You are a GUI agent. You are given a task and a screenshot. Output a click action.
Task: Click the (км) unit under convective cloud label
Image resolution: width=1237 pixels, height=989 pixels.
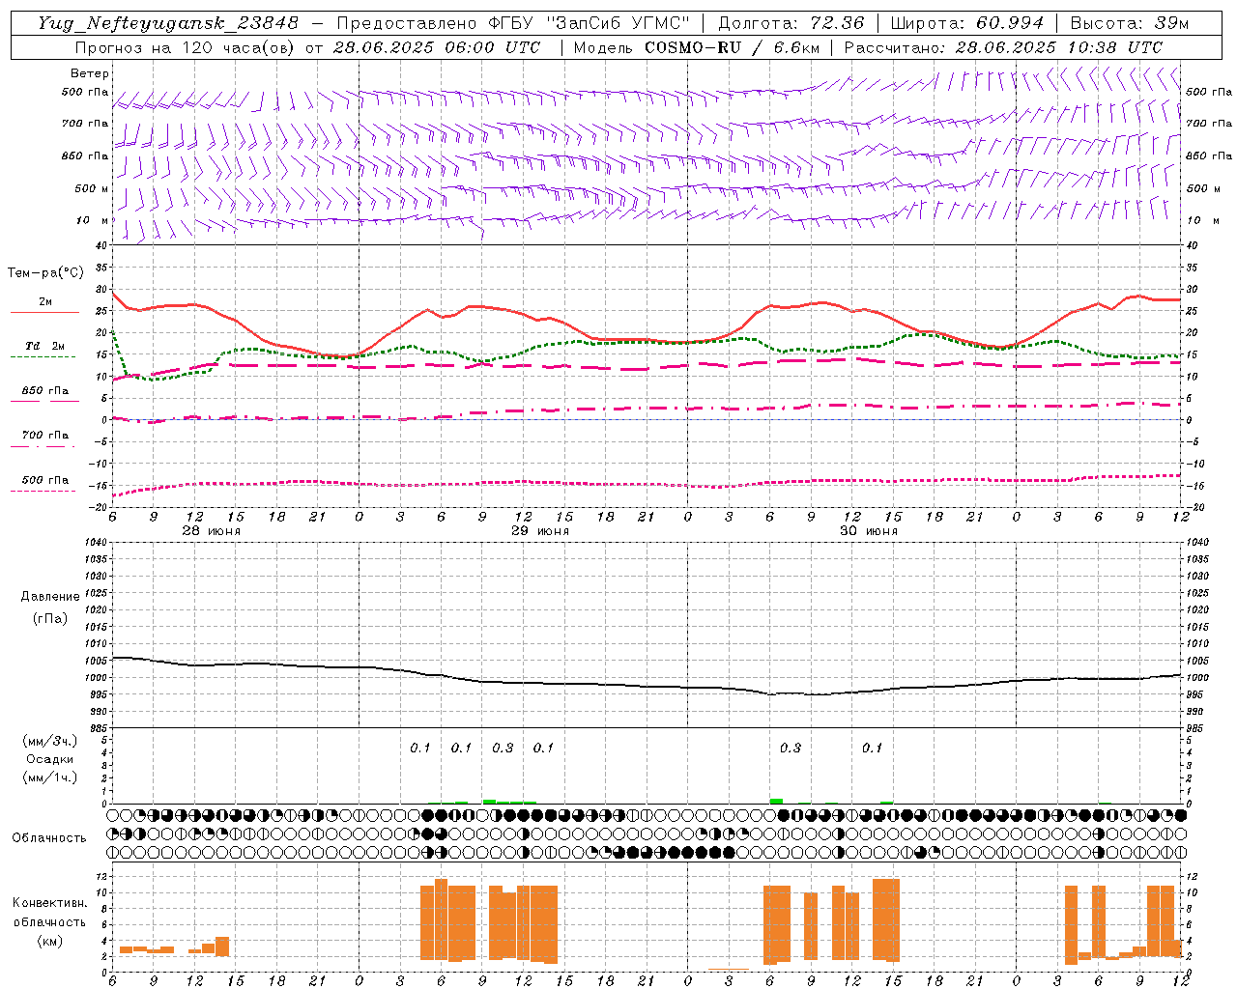point(50,941)
